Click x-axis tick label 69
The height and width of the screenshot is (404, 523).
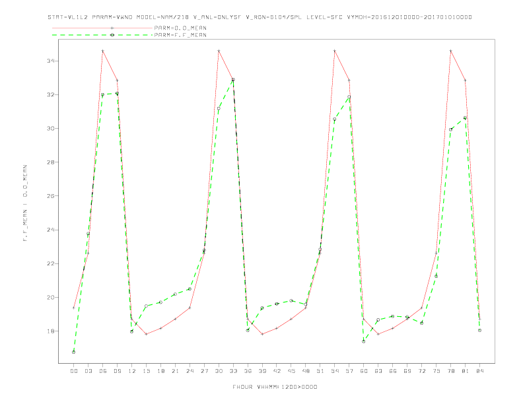click(407, 371)
